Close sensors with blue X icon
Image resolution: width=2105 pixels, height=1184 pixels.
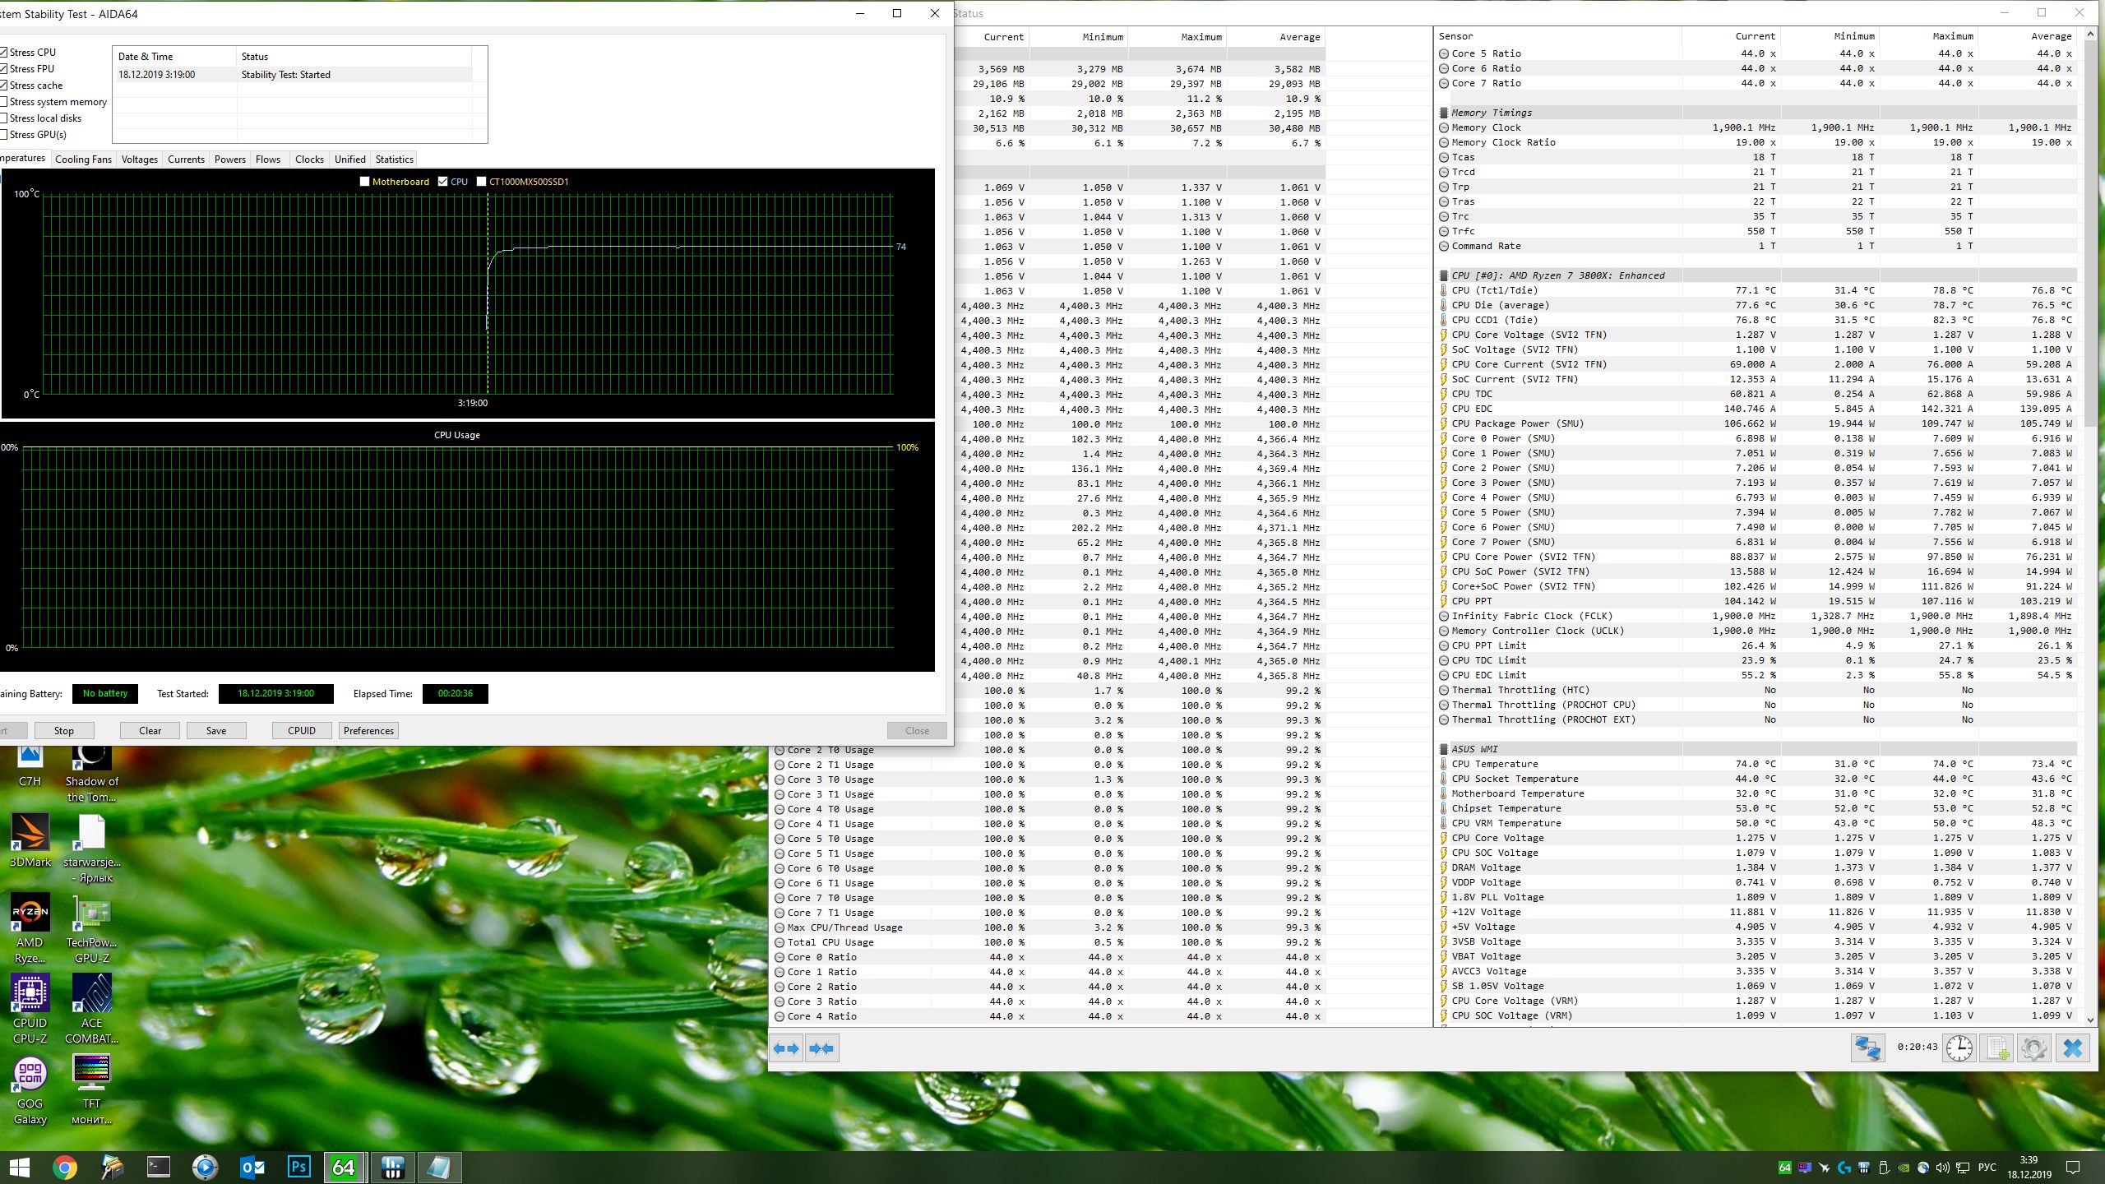(2073, 1048)
